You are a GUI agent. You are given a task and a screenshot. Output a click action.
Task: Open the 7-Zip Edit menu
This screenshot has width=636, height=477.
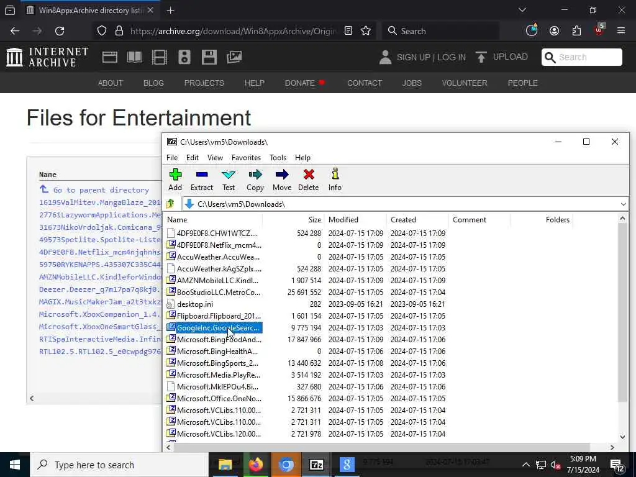click(x=193, y=157)
